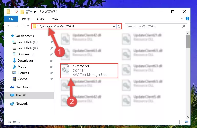
Task: Click the vertical scrollbar thumb
Action: 188,42
